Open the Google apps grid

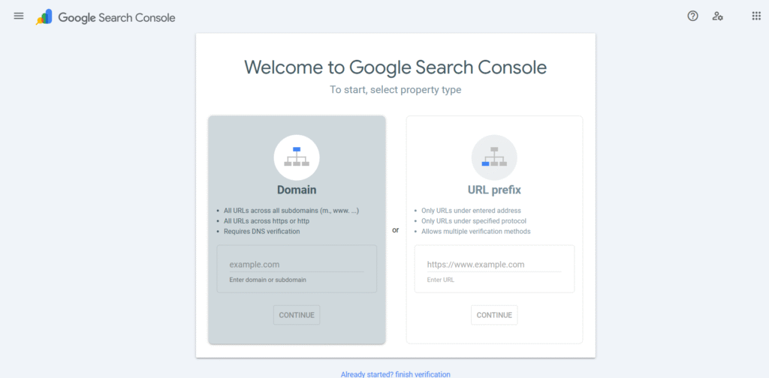pos(756,16)
